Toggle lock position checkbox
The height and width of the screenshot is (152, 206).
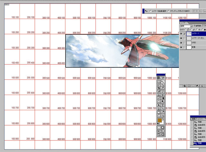point(197,30)
